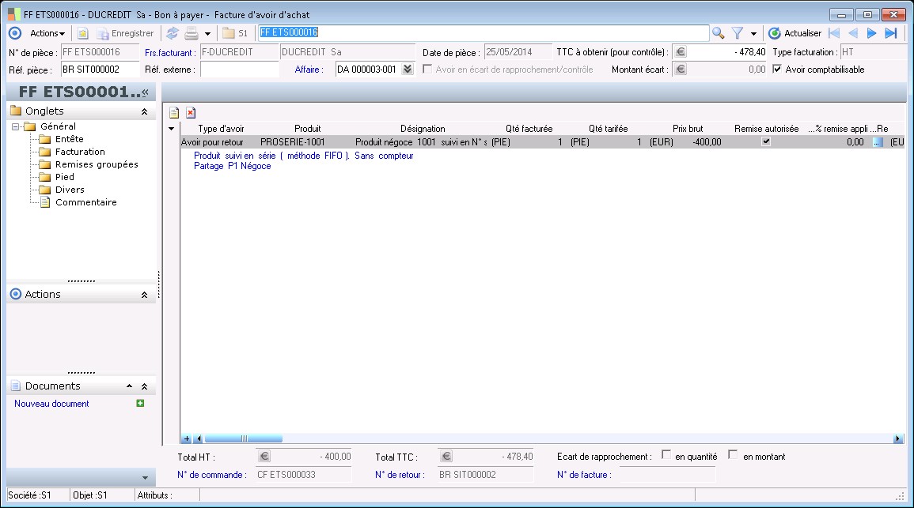Open the Affaire dropdown list
The image size is (914, 508).
click(x=408, y=70)
